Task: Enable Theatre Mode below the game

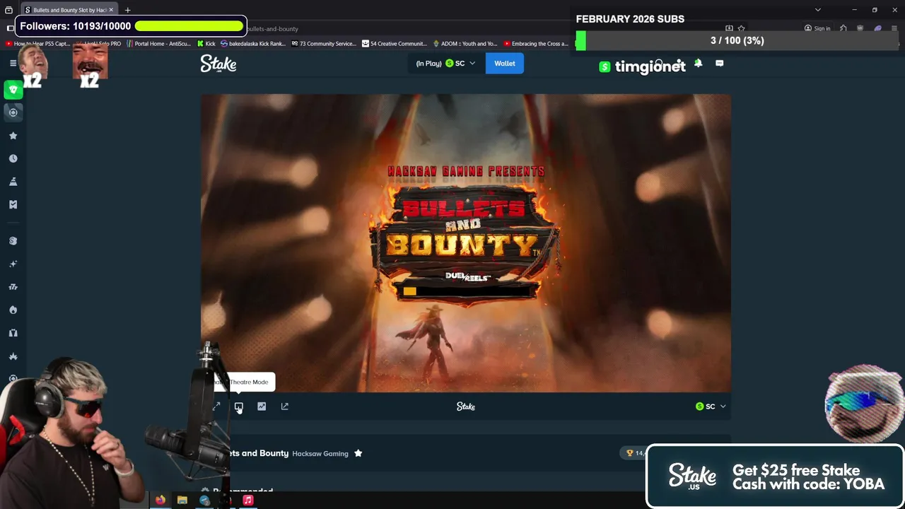Action: [x=239, y=406]
